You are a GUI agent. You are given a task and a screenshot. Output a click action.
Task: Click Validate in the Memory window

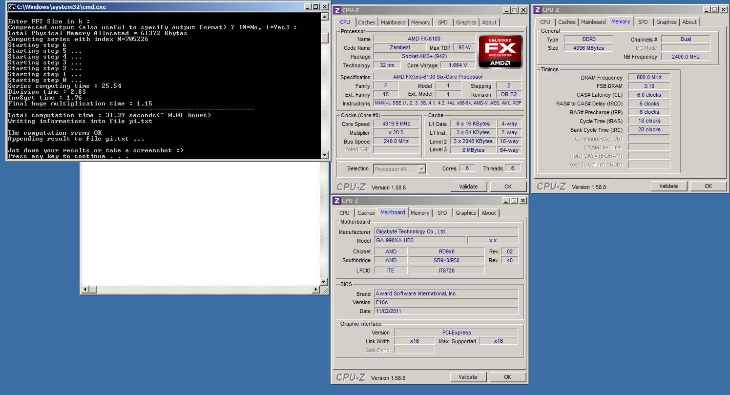pyautogui.click(x=668, y=186)
